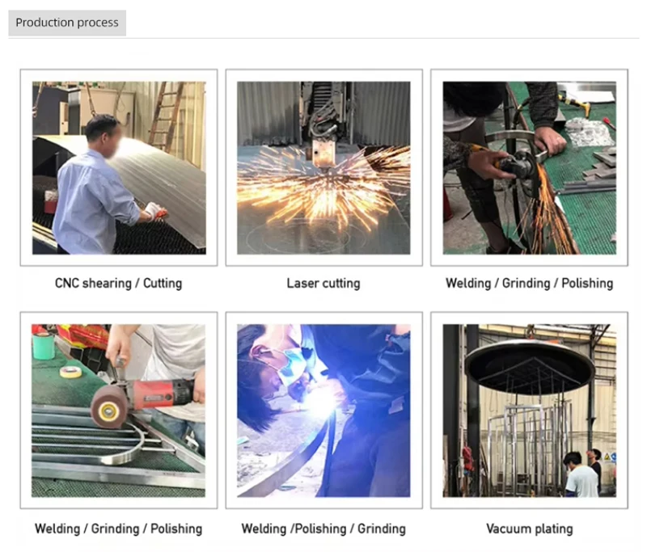Open the vacuum plating chamber photo
This screenshot has width=647, height=552.
pyautogui.click(x=530, y=411)
